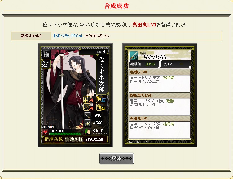
Task: Click the cavalry horse aptitude E icon
Action: click(101, 99)
